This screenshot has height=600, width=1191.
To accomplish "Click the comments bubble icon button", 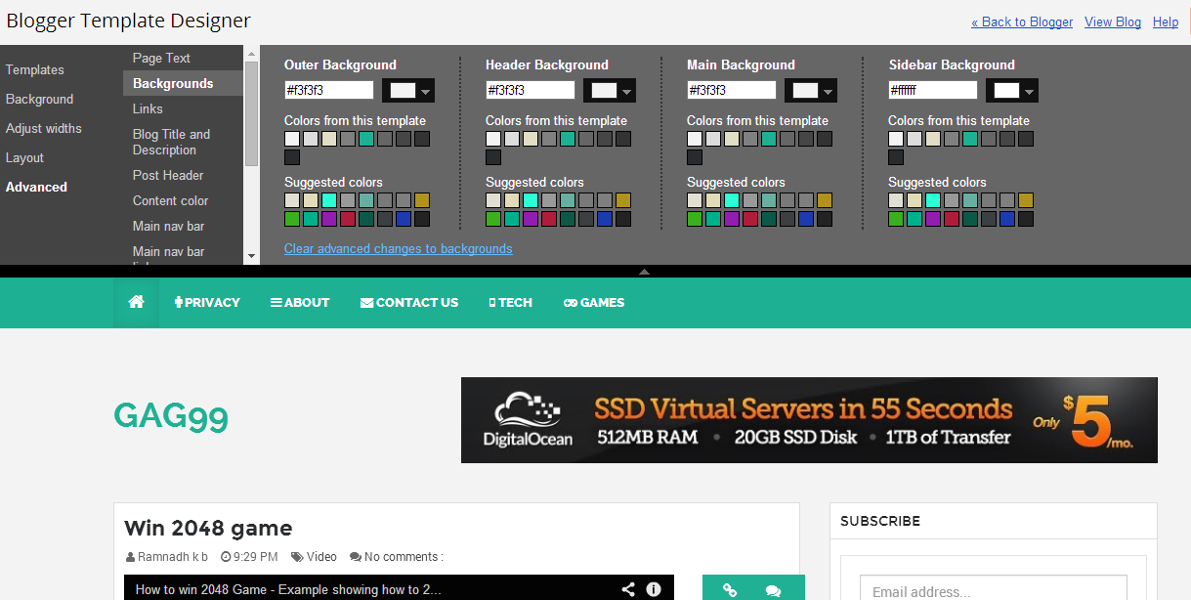I will [773, 590].
